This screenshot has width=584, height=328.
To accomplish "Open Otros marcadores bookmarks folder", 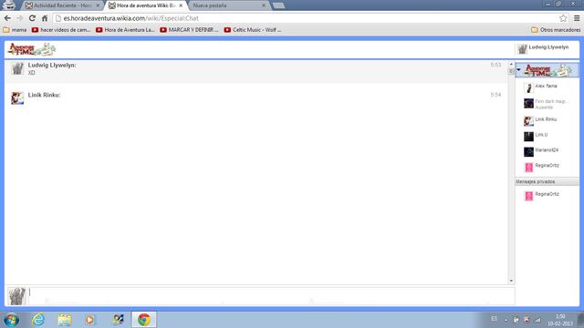I will click(556, 30).
